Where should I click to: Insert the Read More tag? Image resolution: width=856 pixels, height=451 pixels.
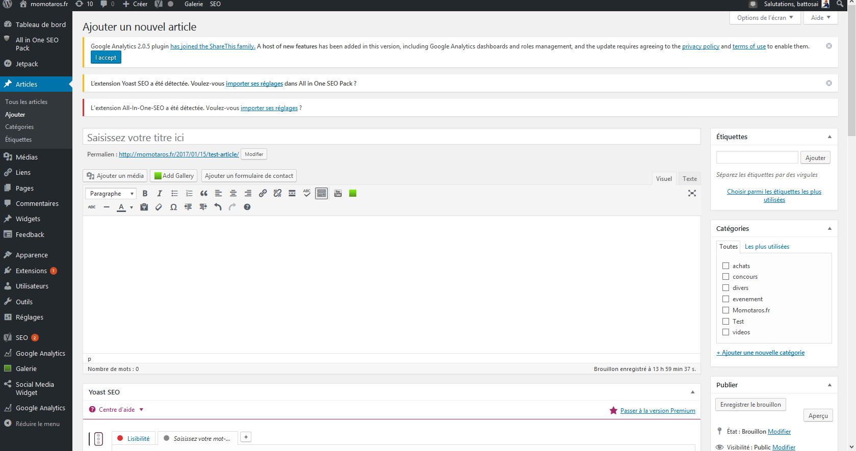click(292, 194)
